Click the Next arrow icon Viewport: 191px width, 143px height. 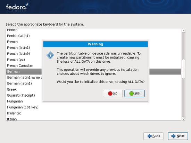[174, 136]
